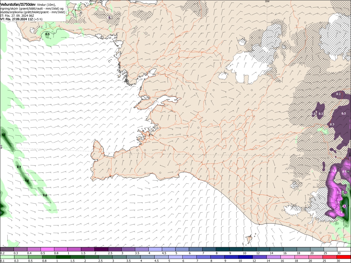351x263 pixels.
Task: Pick upper legend row swatch labeled 6
Action: (x=196, y=249)
